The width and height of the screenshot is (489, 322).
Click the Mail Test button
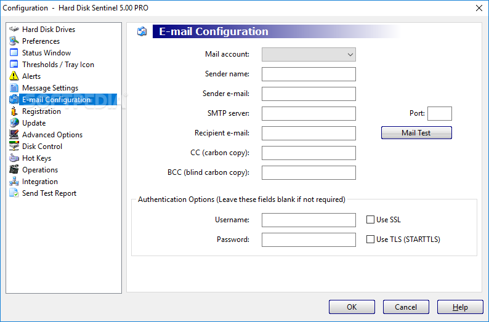[416, 133]
